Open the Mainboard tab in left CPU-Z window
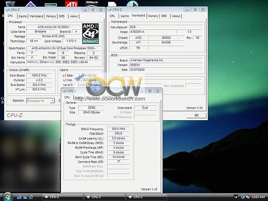Viewport: 268px width, 201px height. coord(36,16)
